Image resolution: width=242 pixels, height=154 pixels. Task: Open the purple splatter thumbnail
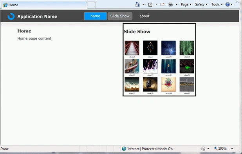[x=150, y=66]
